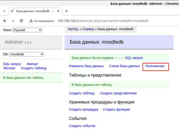Open SQL-запрос link in the success message
Image resolution: width=179 pixels, height=132 pixels.
tap(134, 58)
